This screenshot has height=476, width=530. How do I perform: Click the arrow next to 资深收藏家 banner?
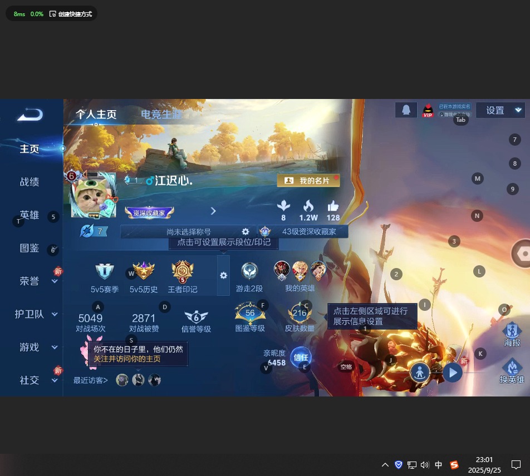213,211
